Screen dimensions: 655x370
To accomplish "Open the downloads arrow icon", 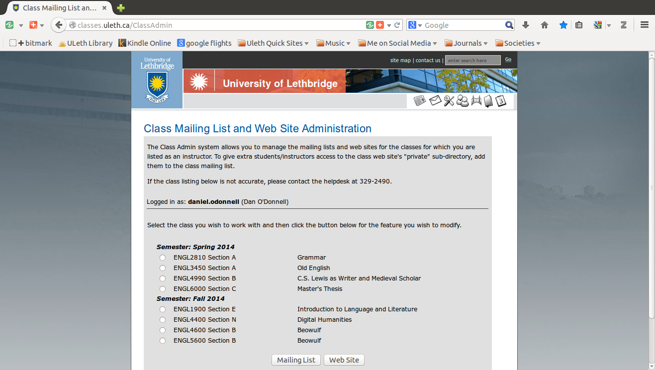I will 526,25.
